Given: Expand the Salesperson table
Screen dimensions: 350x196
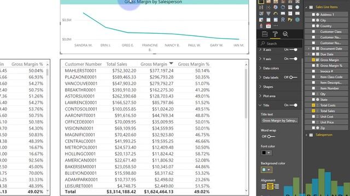Looking at the screenshot, I should [306, 135].
